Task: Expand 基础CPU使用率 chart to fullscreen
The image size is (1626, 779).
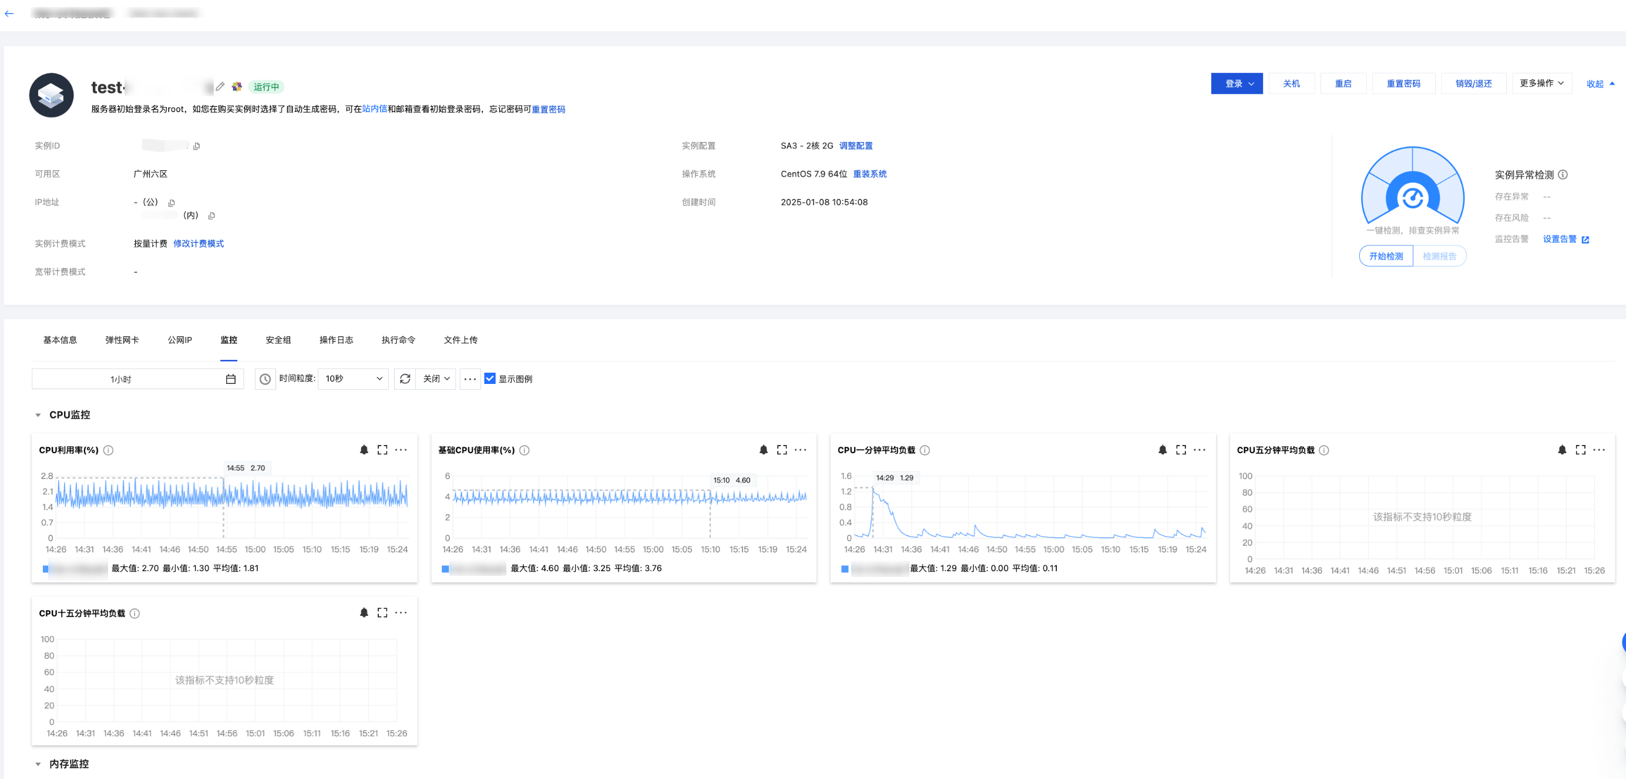Action: 781,450
